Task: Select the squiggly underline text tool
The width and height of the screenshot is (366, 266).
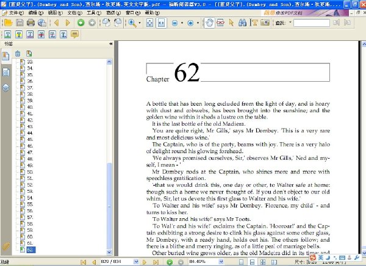Action: click(30, 35)
